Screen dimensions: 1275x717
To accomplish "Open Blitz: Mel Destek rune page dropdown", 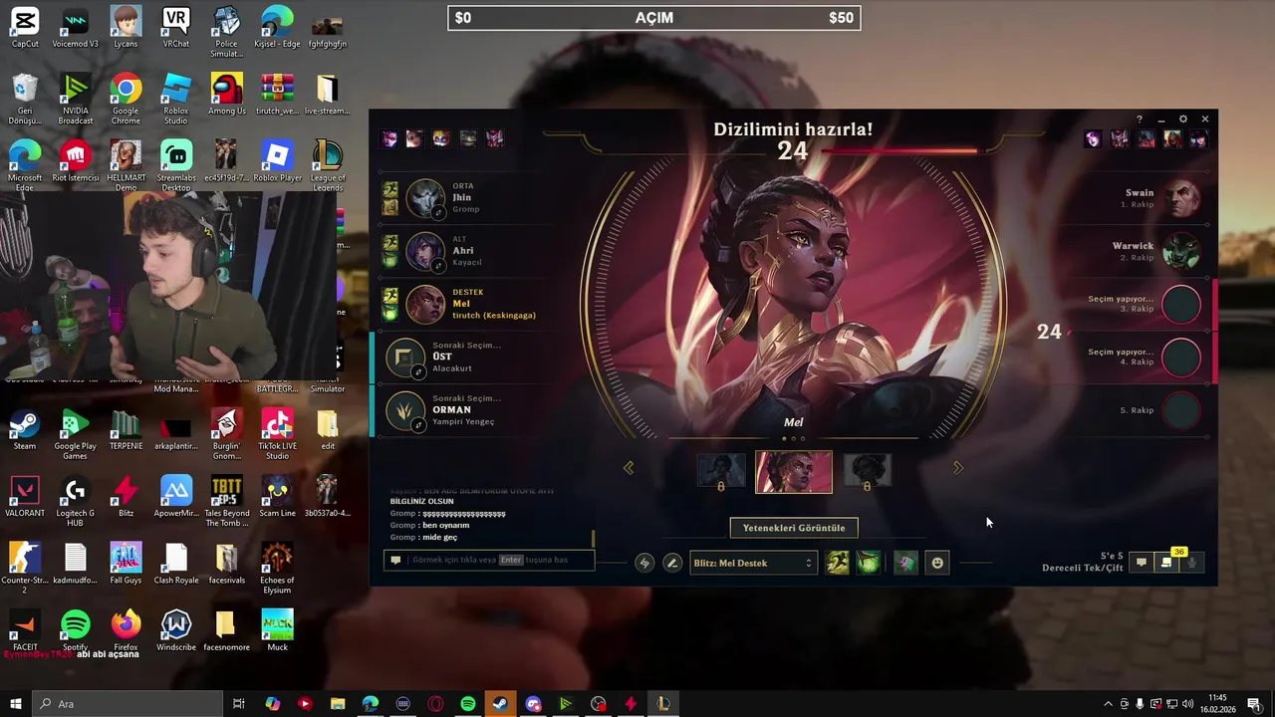I will 752,563.
